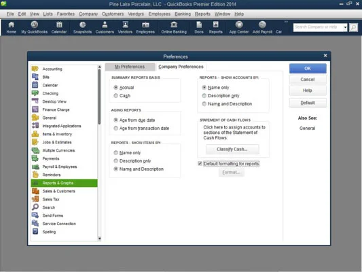Open the Calendar toolbar icon

point(59,27)
